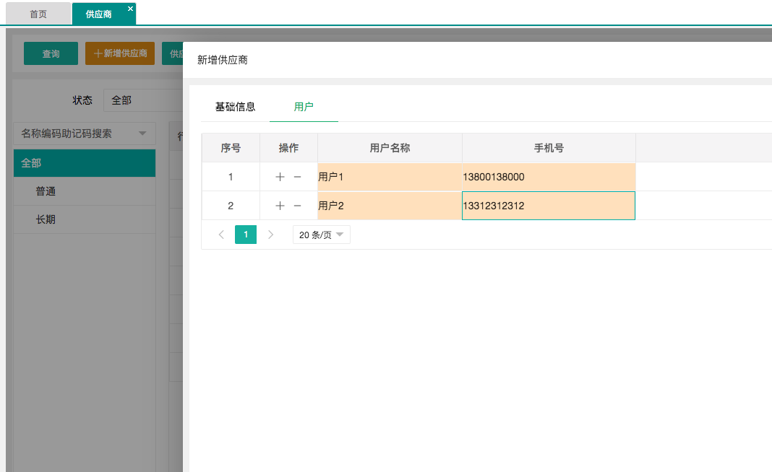Go to previous page arrow in pagination
Screen dimensions: 772x472
(x=221, y=235)
